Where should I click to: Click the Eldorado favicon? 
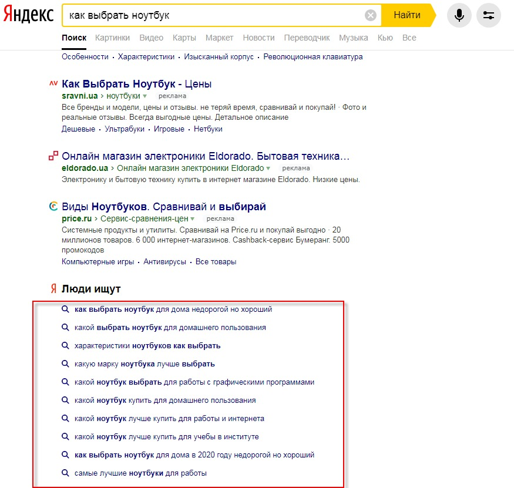pos(53,156)
